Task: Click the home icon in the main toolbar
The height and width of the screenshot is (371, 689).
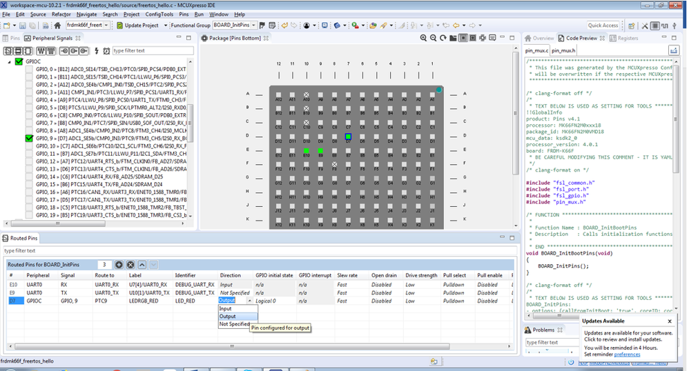Action: click(x=57, y=26)
